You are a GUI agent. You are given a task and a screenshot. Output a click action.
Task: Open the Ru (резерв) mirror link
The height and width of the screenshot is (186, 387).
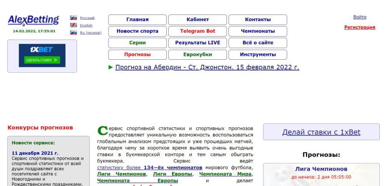tap(91, 33)
